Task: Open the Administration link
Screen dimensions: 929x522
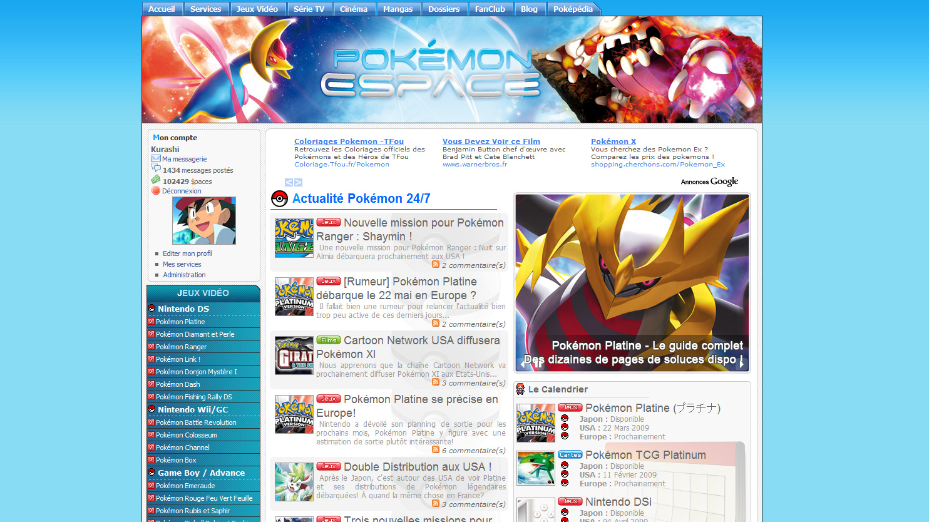Action: click(184, 275)
